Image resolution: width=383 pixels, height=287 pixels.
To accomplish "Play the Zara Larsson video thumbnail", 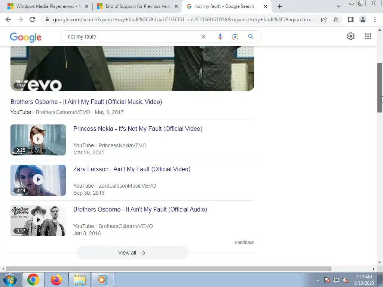I will tap(38, 180).
